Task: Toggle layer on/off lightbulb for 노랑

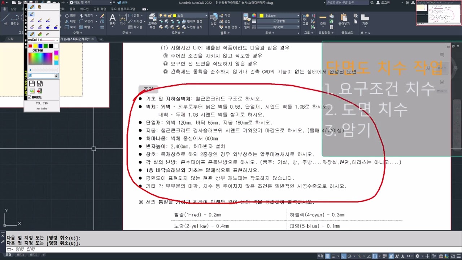Action: click(161, 16)
